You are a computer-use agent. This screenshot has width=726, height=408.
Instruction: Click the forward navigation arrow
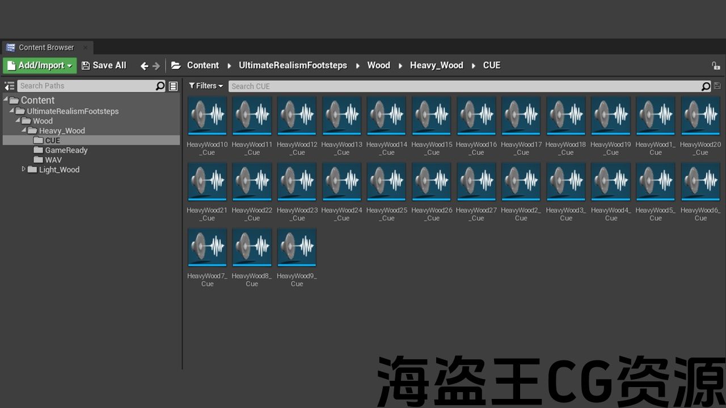point(157,66)
